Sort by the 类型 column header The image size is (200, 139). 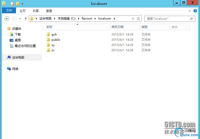[x=155, y=27]
